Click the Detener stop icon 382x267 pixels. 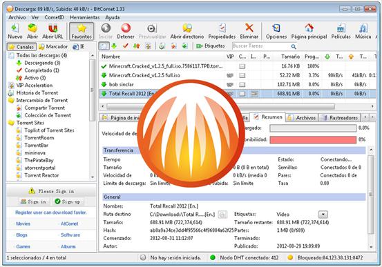126,31
